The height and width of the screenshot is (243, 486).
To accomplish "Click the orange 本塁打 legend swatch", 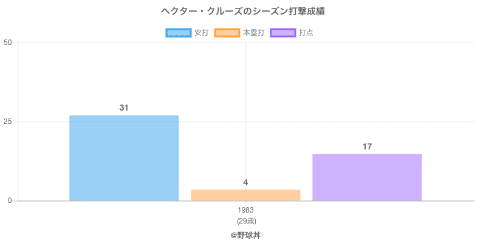I will click(x=227, y=33).
